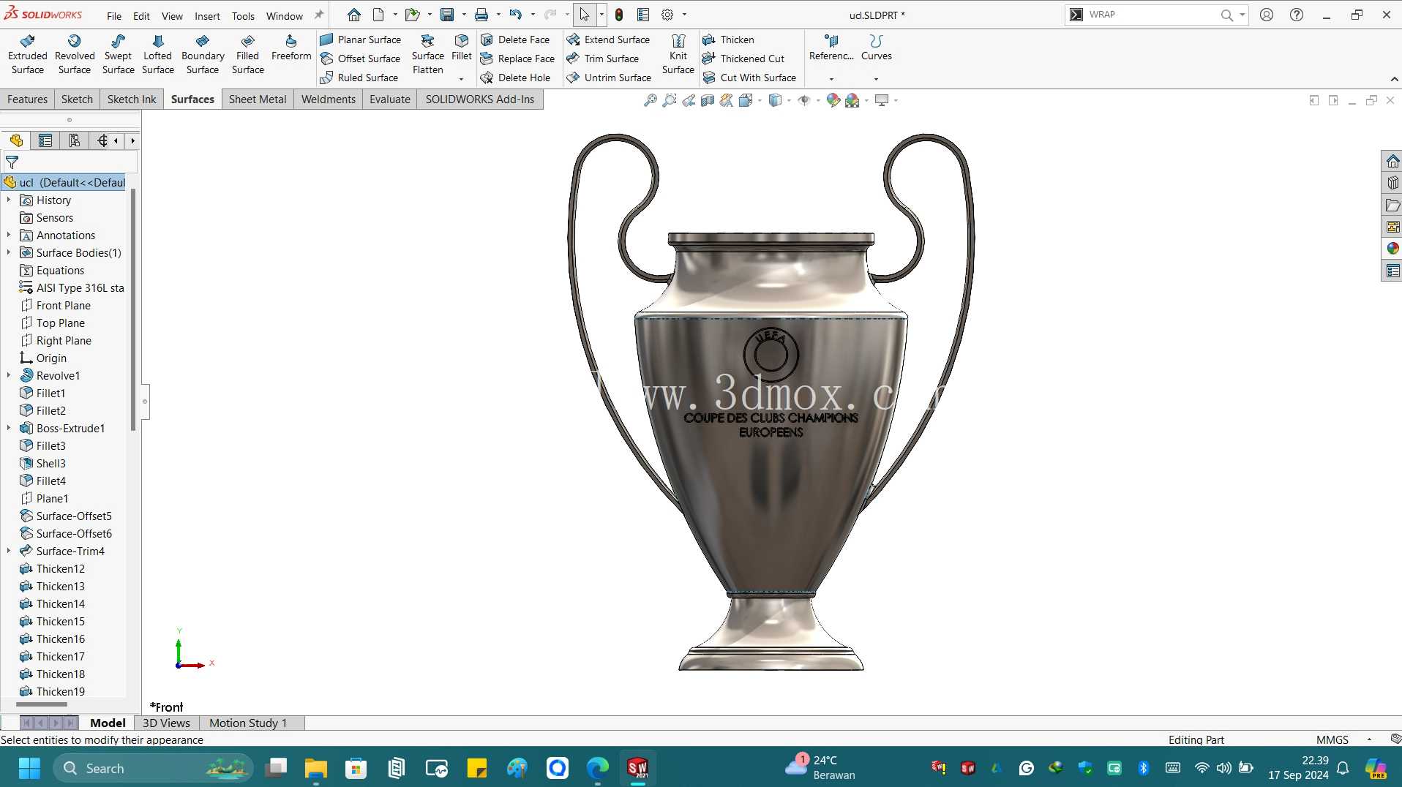The width and height of the screenshot is (1402, 787).
Task: Select the Boundary Surface tool
Action: point(203,55)
